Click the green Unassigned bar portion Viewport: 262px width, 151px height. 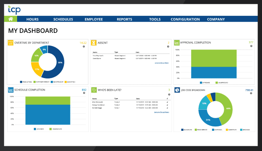[x=48, y=100]
